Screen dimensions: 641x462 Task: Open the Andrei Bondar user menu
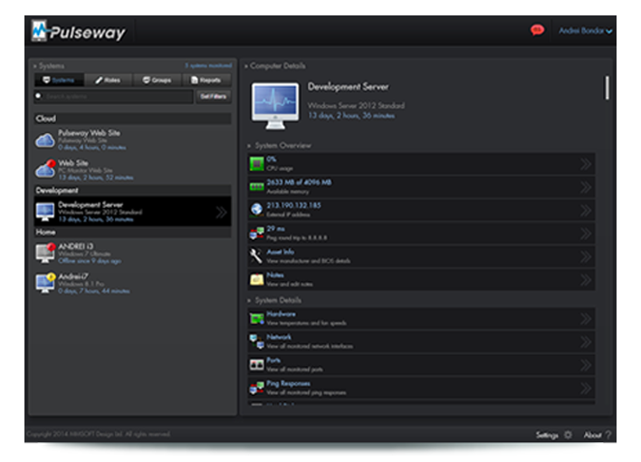click(585, 31)
